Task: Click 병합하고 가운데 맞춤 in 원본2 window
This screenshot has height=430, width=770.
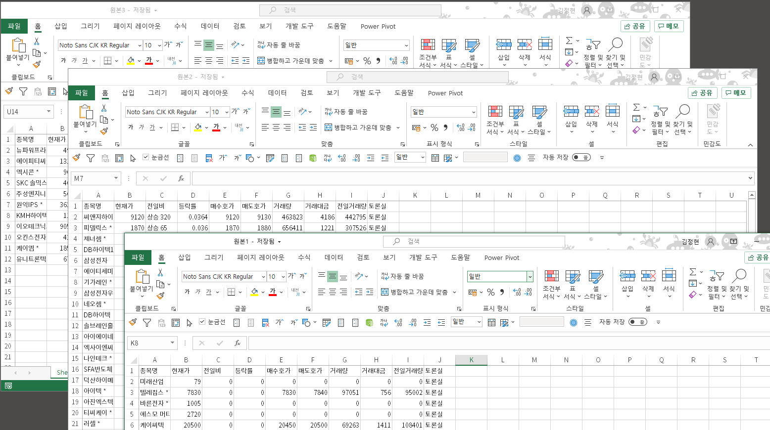Action: tap(358, 128)
